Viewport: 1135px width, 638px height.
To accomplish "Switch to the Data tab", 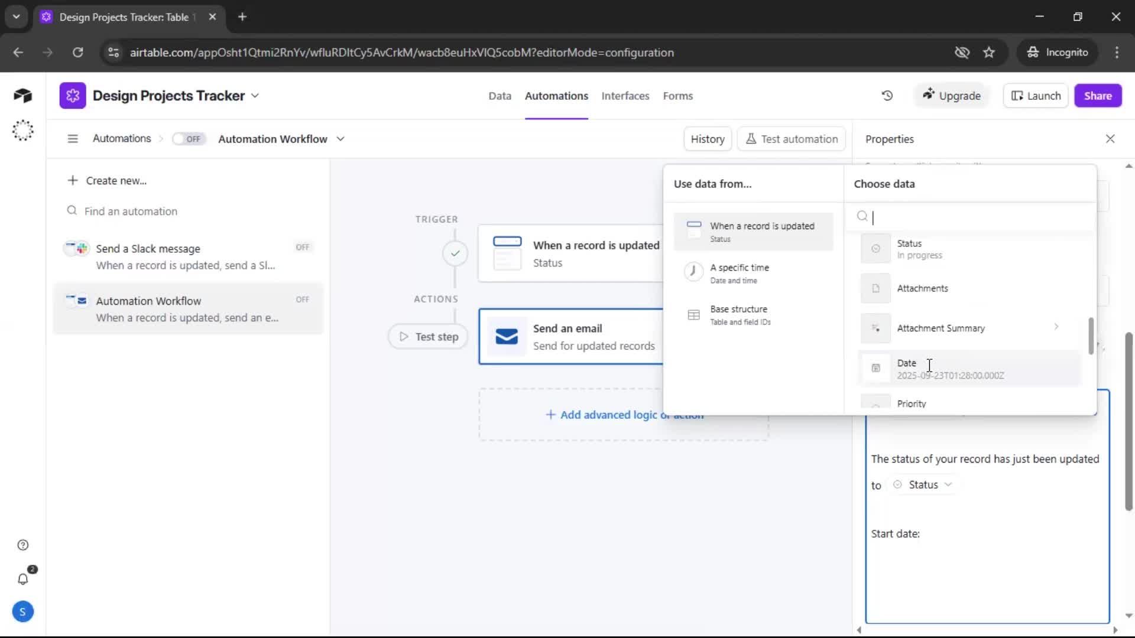I will [x=500, y=96].
